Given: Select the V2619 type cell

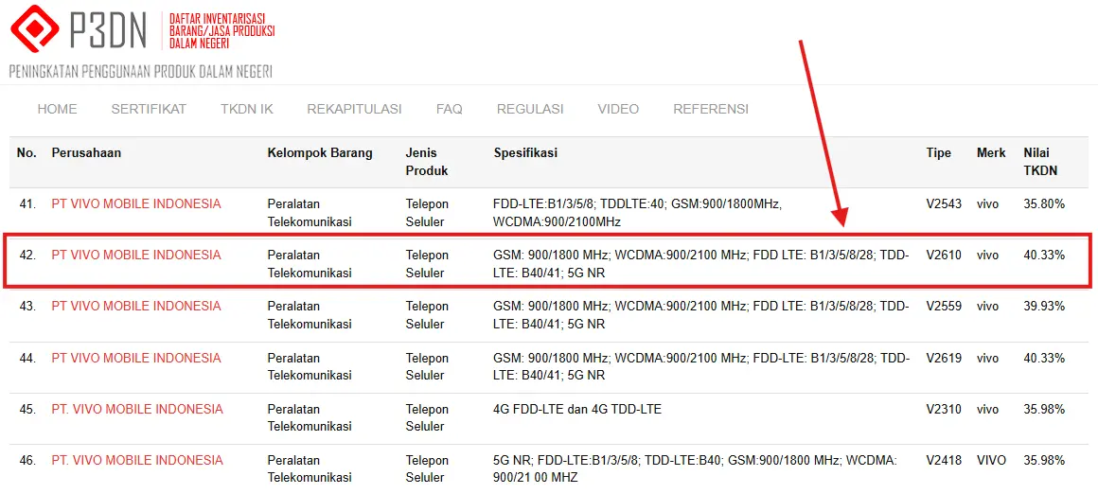Looking at the screenshot, I should pos(944,359).
